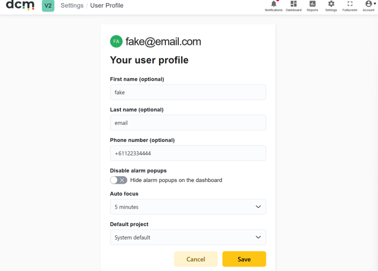Open the Notifications bell icon
Screen dimensions: 378x271
pyautogui.click(x=273, y=4)
